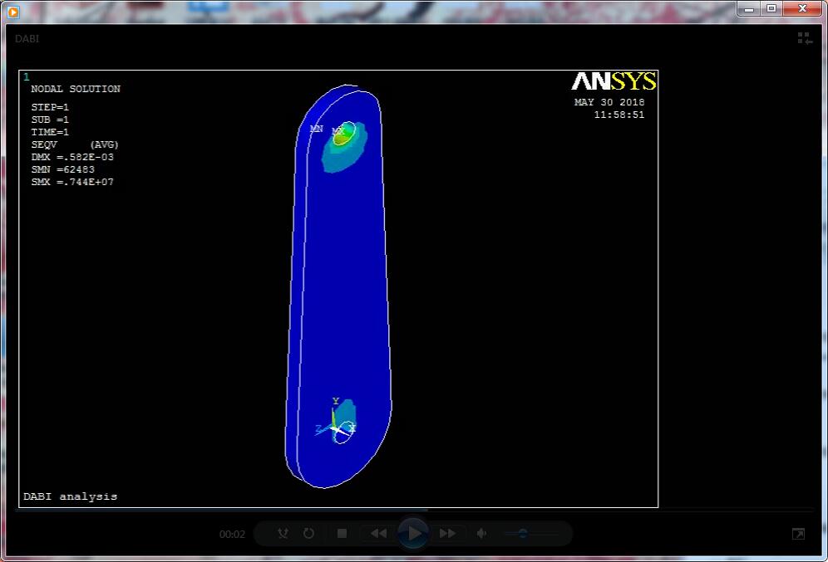
Task: Click the Previous rewind button
Action: click(378, 534)
